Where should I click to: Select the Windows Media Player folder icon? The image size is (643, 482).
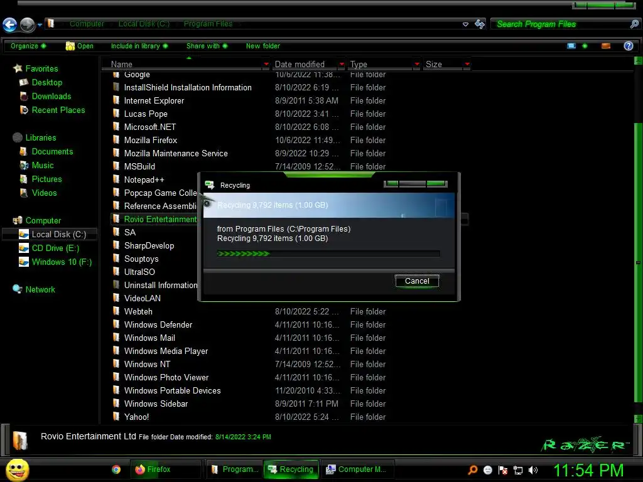(116, 351)
